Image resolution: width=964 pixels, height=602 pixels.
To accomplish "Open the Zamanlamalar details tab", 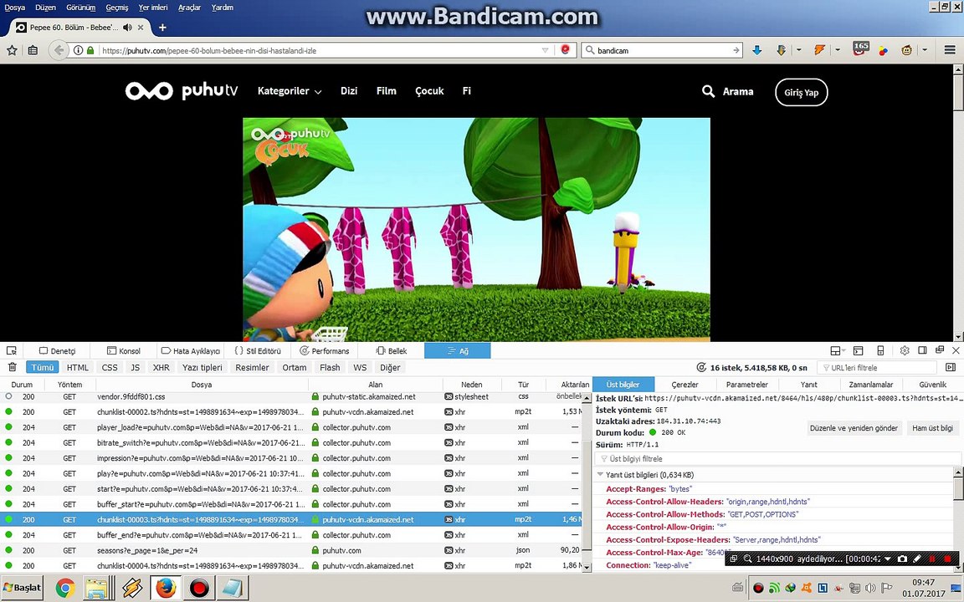I will [x=870, y=385].
